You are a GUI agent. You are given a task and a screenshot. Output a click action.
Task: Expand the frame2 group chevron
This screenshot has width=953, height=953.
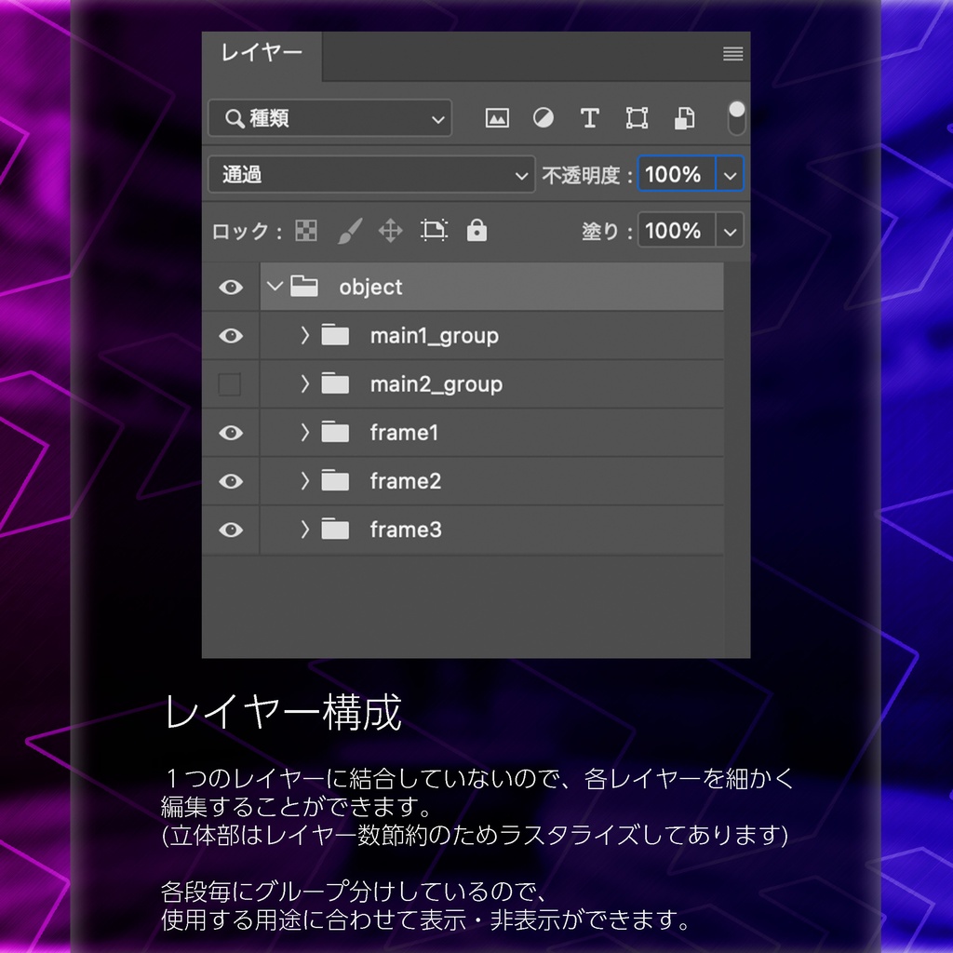click(305, 481)
